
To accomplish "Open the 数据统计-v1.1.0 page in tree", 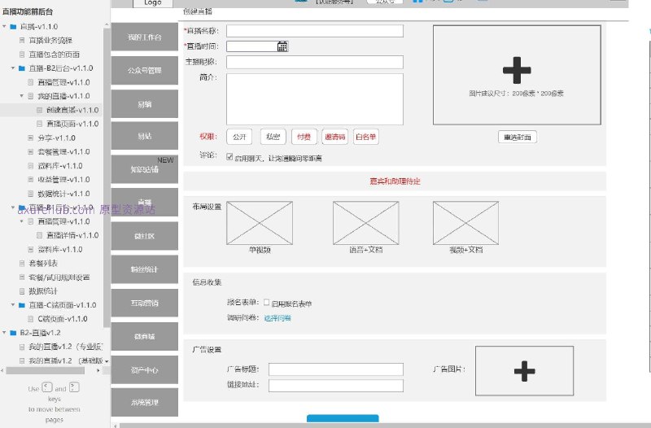I will 63,194.
